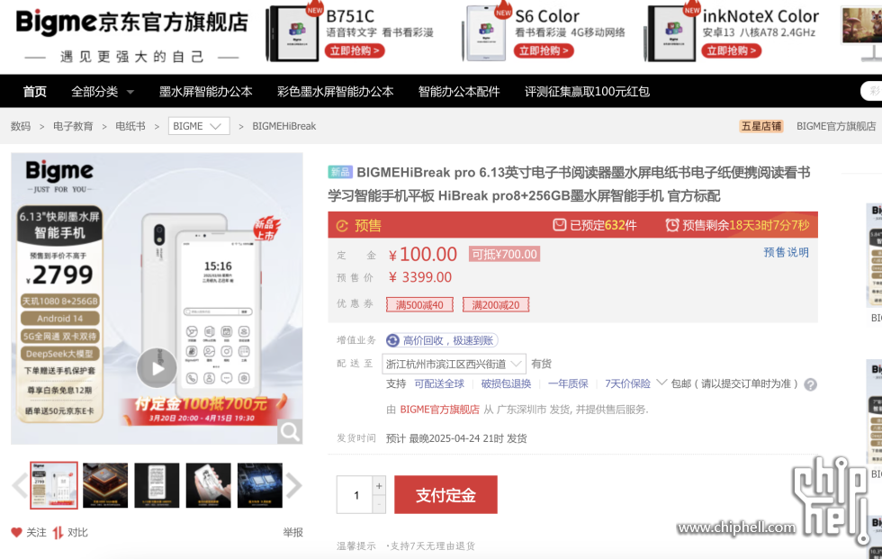Select the first product thumbnail
The height and width of the screenshot is (559, 882).
point(53,485)
